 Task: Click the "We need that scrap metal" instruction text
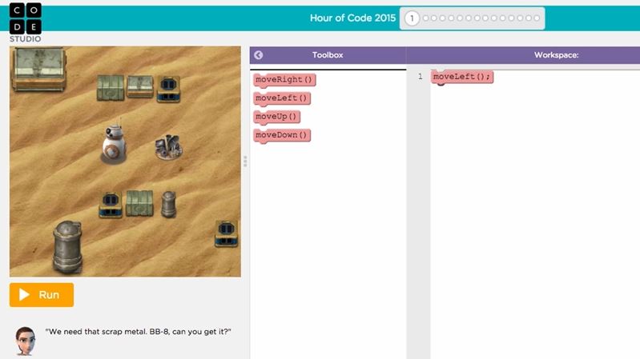[138, 332]
